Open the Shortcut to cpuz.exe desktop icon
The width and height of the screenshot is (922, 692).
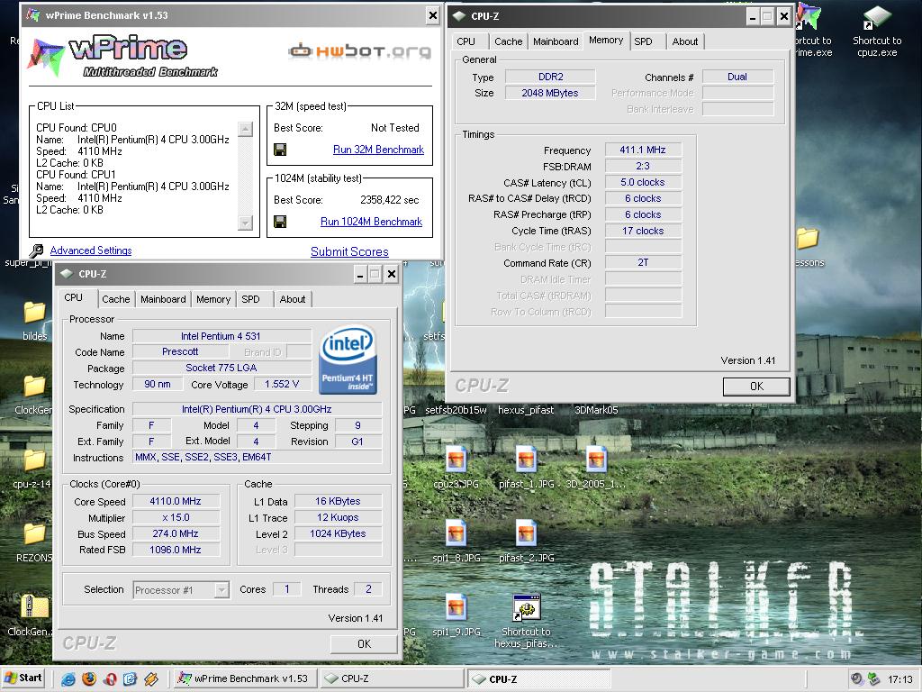(x=877, y=18)
